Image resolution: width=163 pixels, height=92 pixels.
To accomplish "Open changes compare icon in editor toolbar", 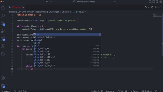I will pyautogui.click(x=152, y=7).
